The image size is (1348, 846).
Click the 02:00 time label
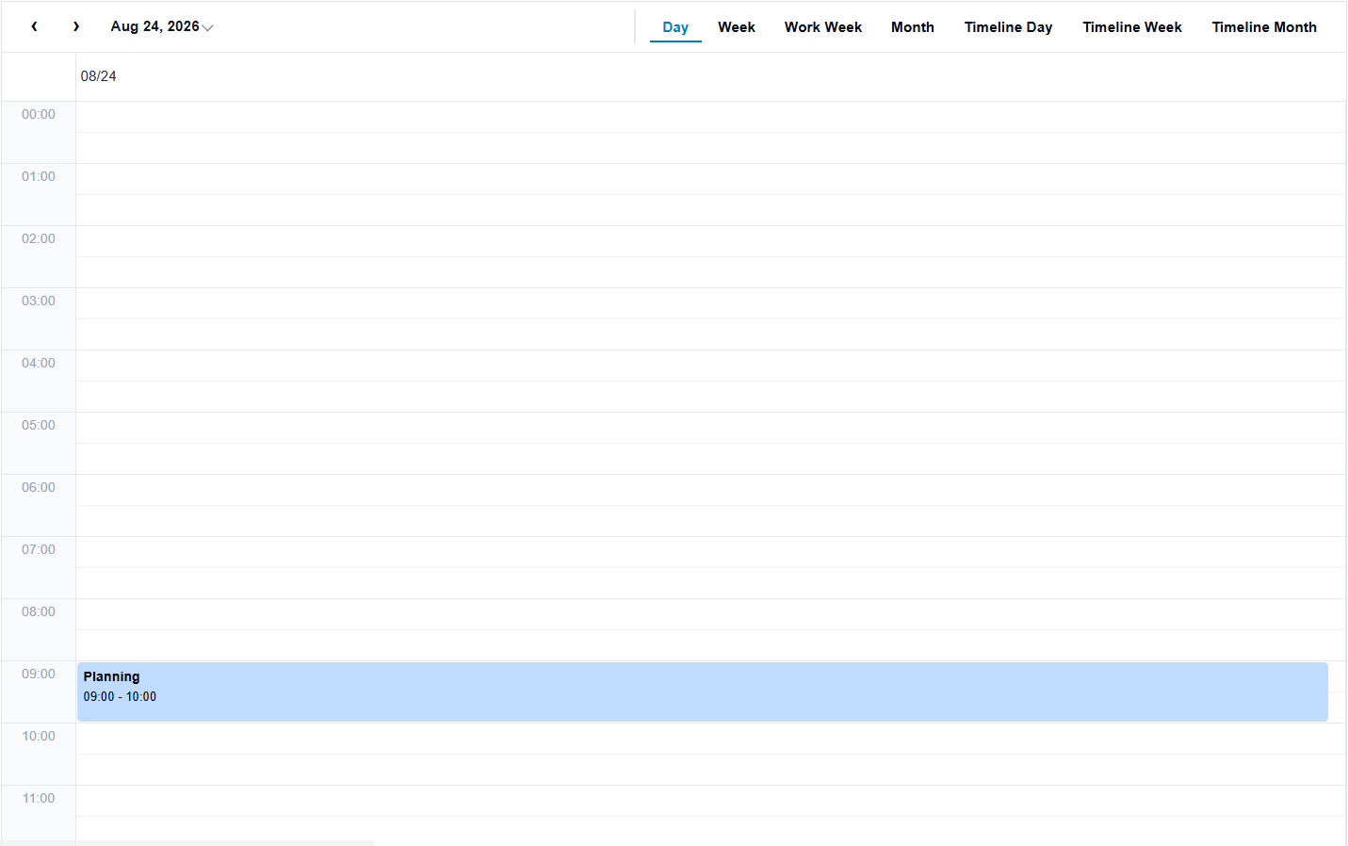pyautogui.click(x=39, y=238)
